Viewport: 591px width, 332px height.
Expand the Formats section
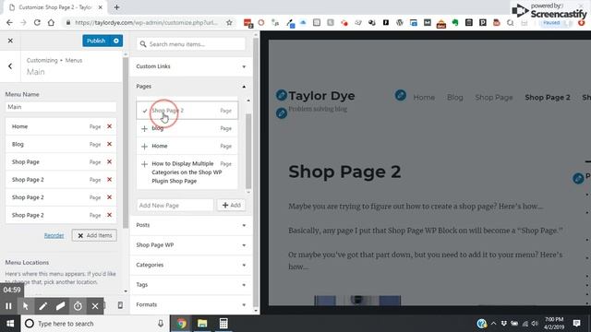(191, 305)
